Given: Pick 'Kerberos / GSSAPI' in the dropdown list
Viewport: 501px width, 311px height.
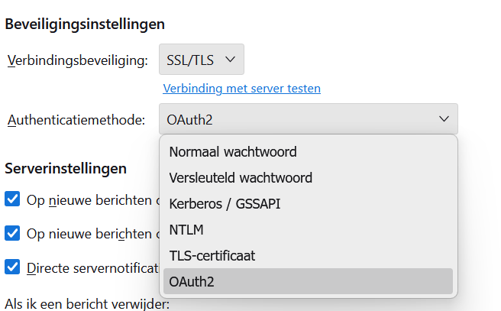Looking at the screenshot, I should [230, 203].
